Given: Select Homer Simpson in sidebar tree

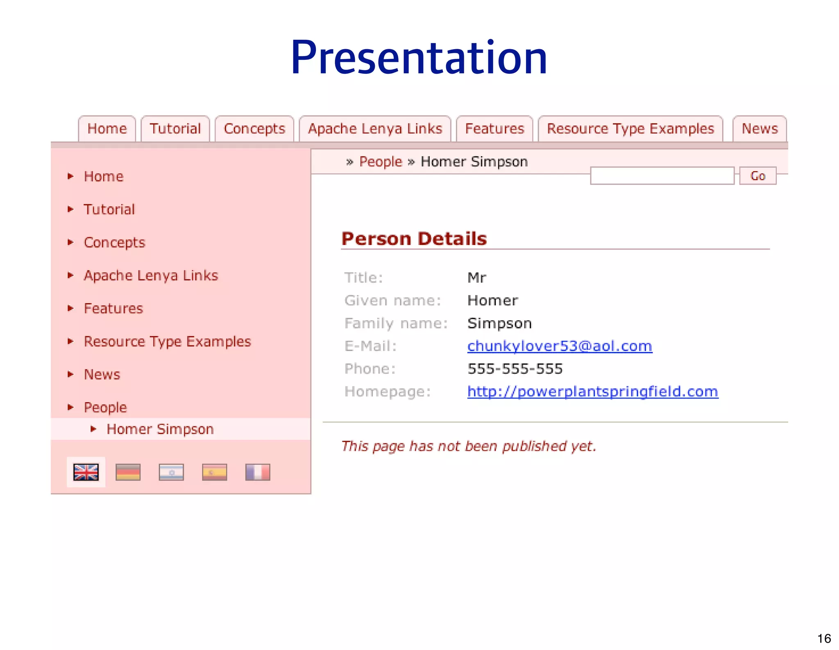Looking at the screenshot, I should coord(160,429).
